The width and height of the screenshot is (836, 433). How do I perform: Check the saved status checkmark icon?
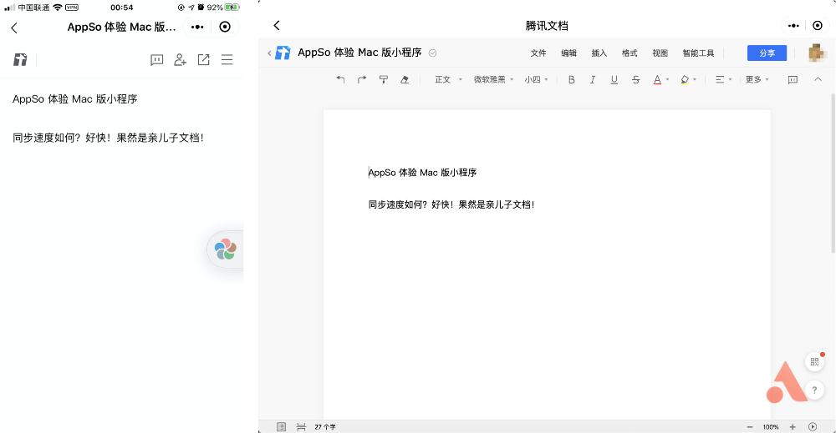[433, 53]
